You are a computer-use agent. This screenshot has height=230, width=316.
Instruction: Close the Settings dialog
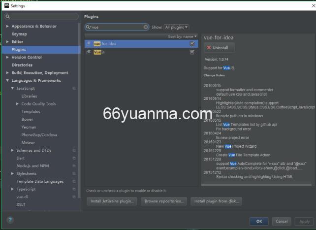coord(314,5)
